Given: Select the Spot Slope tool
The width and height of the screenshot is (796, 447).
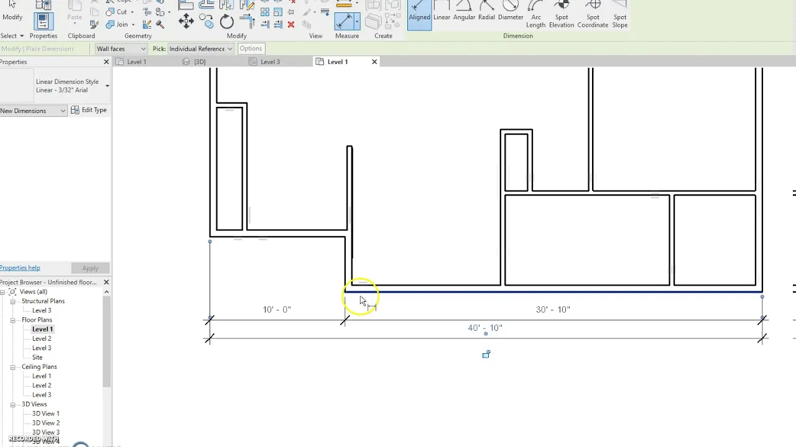Looking at the screenshot, I should click(x=620, y=15).
